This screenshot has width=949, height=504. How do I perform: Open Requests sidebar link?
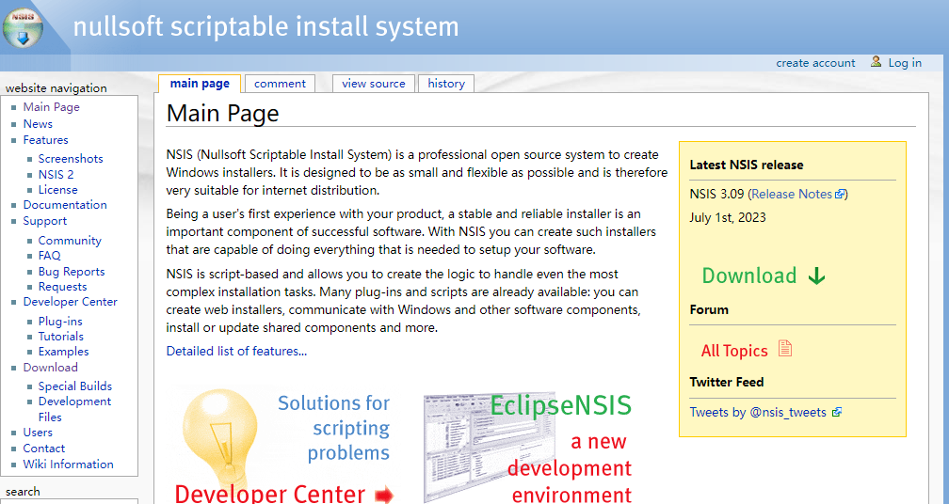62,287
